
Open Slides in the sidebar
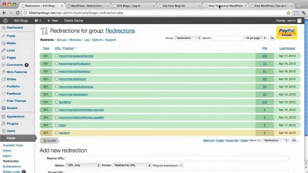pyautogui.click(x=12, y=79)
